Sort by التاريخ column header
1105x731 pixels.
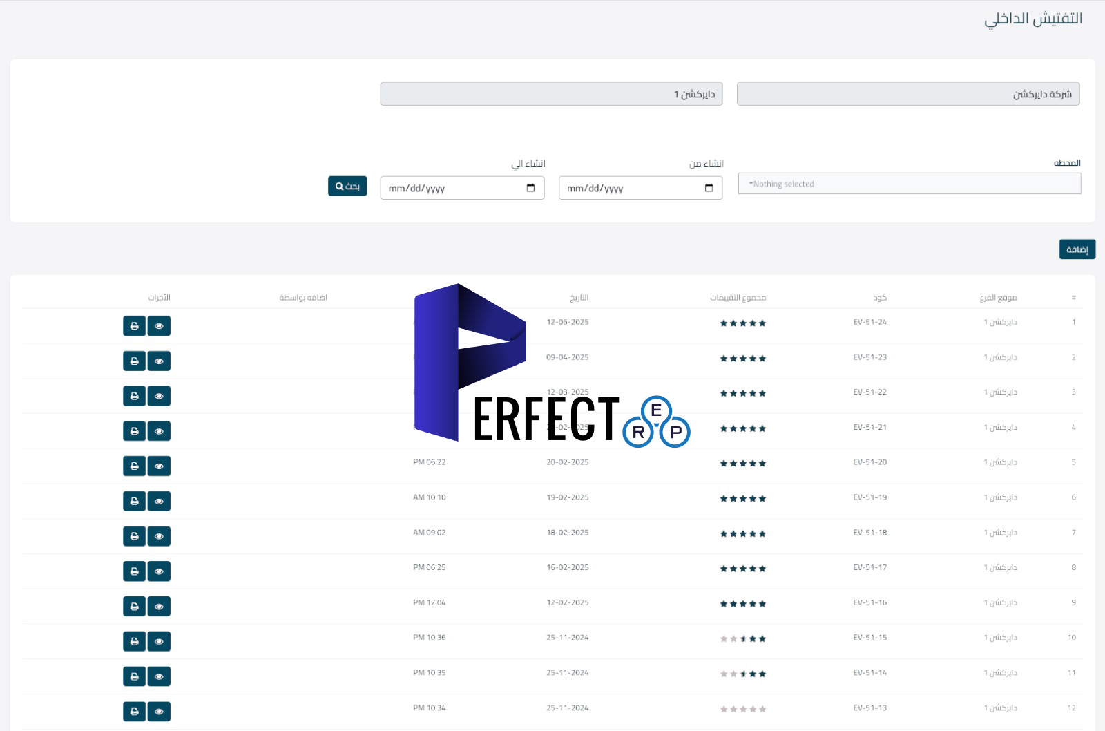pos(579,298)
